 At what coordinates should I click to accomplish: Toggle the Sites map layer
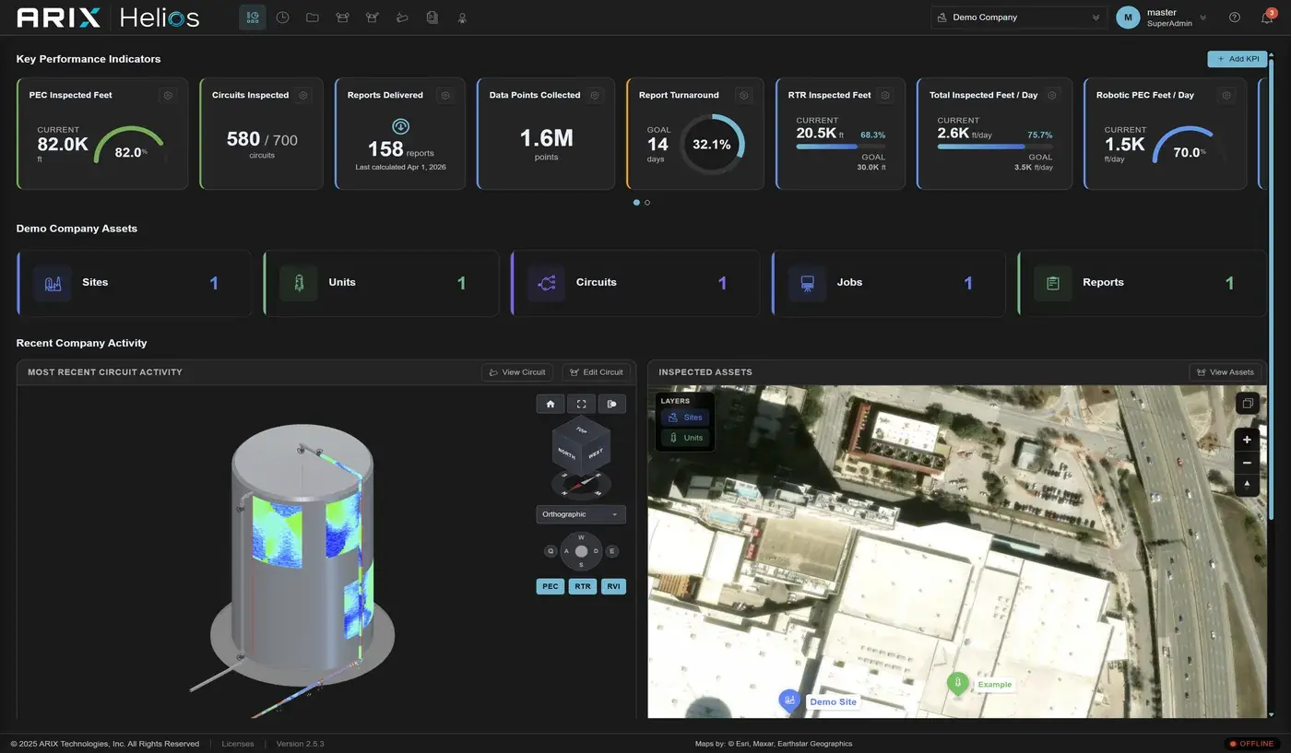pos(685,418)
